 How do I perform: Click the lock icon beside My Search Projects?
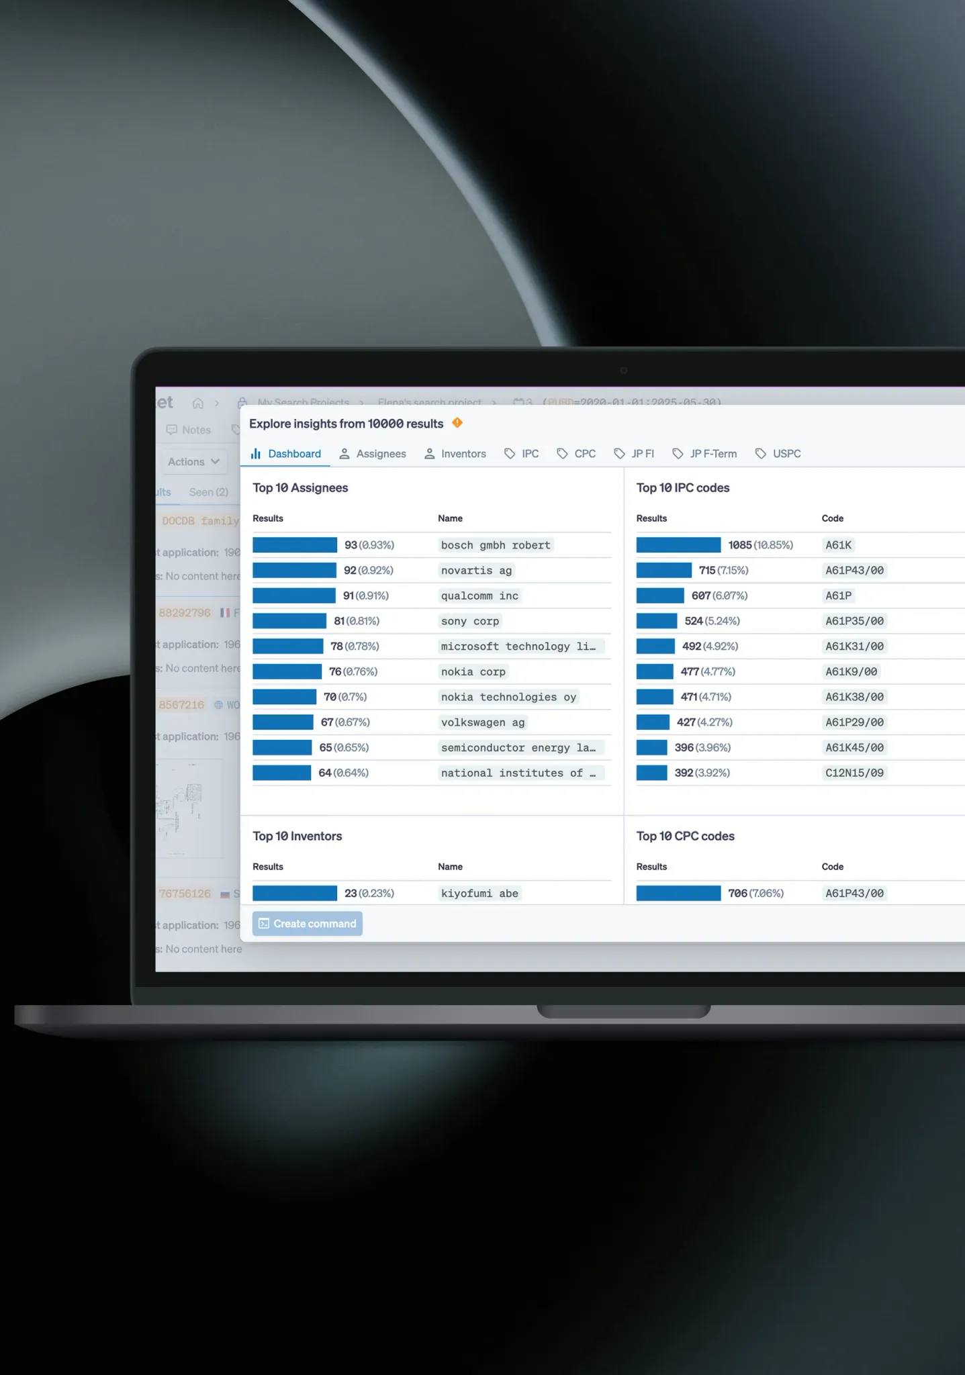coord(242,403)
